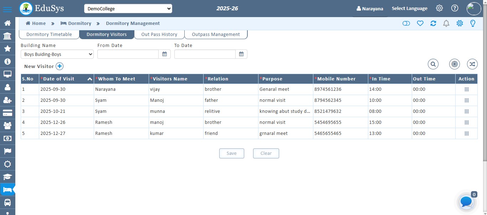The height and width of the screenshot is (215, 487).
Task: Select the shuffle icon near the search button
Action: pos(472,64)
